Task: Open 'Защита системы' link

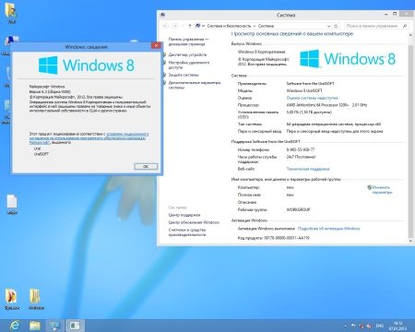Action: coord(184,75)
